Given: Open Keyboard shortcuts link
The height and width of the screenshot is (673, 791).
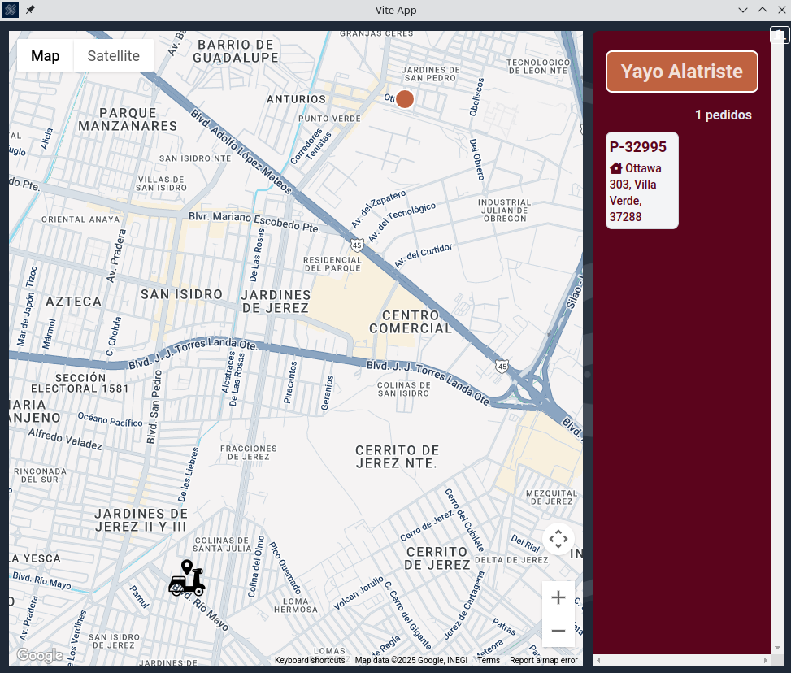Looking at the screenshot, I should coord(310,661).
